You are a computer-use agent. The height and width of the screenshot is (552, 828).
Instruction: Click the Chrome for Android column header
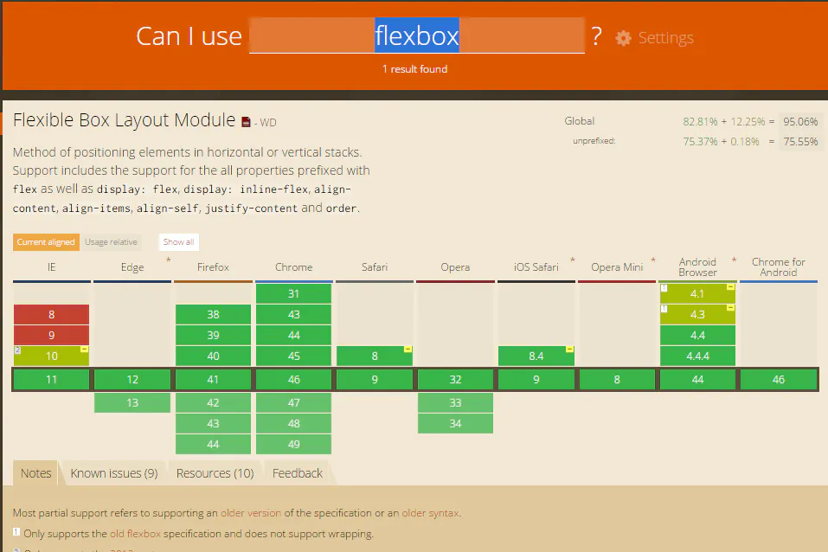pos(779,267)
